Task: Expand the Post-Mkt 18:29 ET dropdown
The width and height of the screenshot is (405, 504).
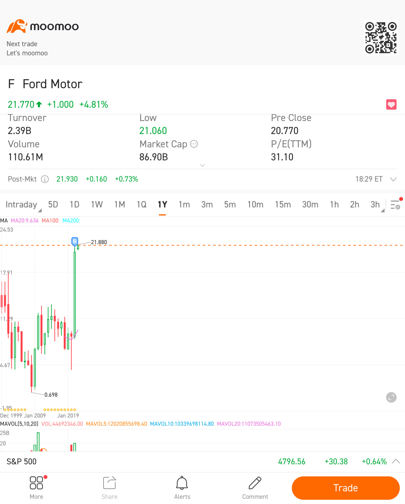Action: 393,179
